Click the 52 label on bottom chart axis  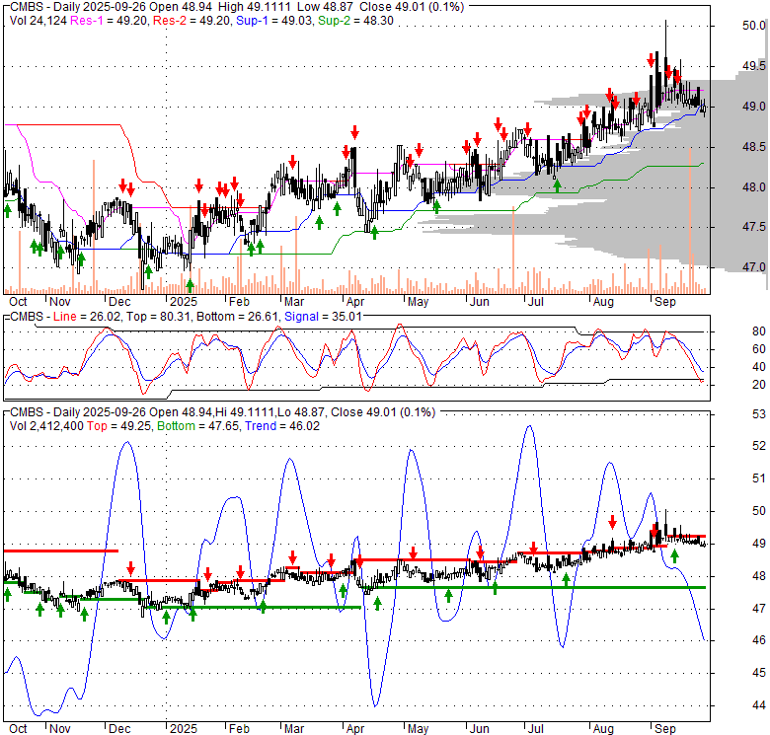(759, 446)
